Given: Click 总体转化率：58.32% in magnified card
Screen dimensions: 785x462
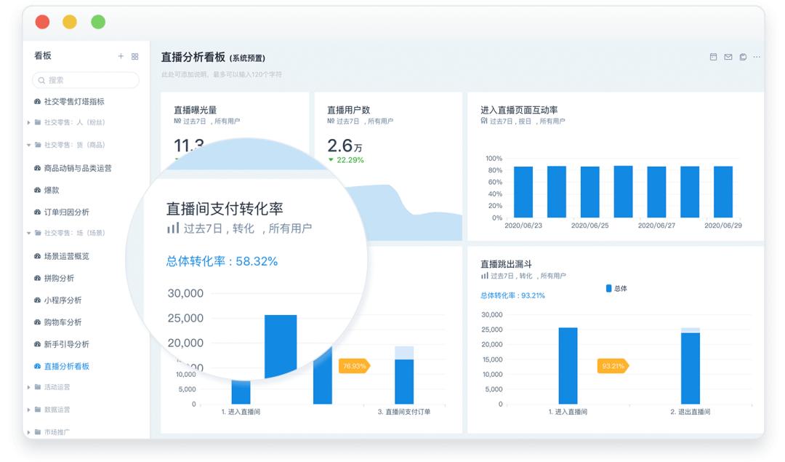Looking at the screenshot, I should click(222, 261).
